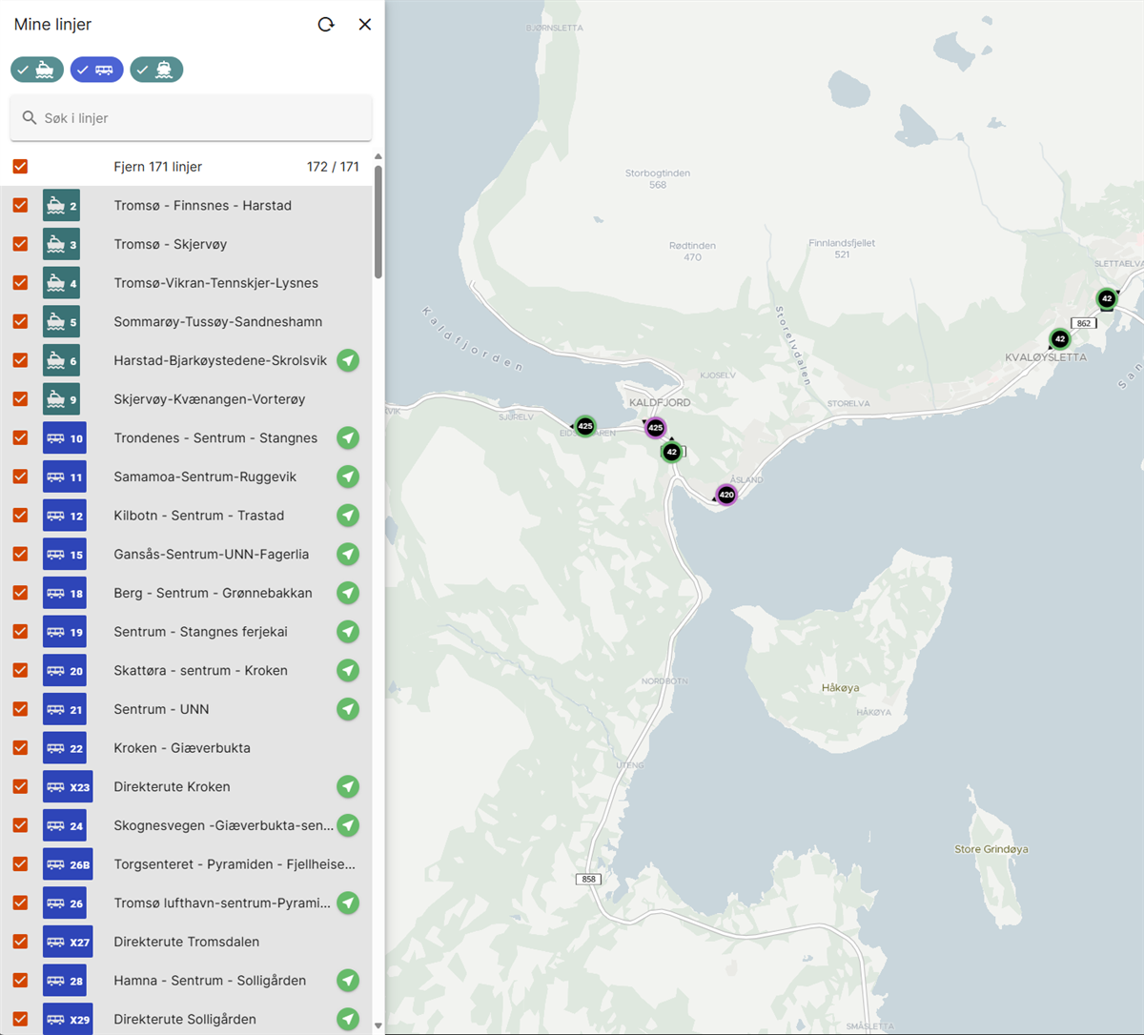Screen dimensions: 1144x1035
Task: Toggle the front-facing ferry filter chip
Action: [156, 70]
